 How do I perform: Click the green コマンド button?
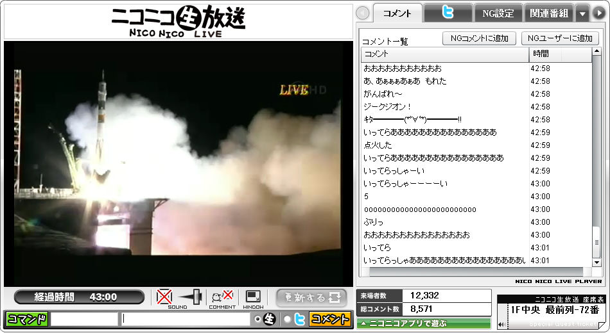27,319
